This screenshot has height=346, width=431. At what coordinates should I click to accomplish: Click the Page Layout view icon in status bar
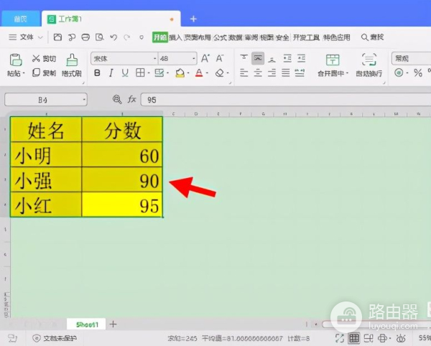[x=369, y=338]
